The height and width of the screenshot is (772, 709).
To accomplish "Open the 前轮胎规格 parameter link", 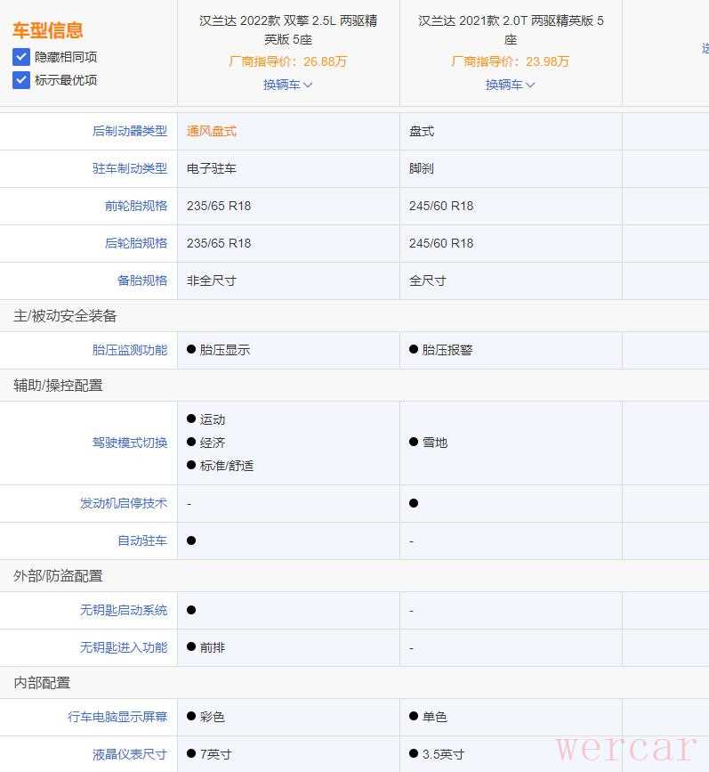I will click(x=136, y=206).
